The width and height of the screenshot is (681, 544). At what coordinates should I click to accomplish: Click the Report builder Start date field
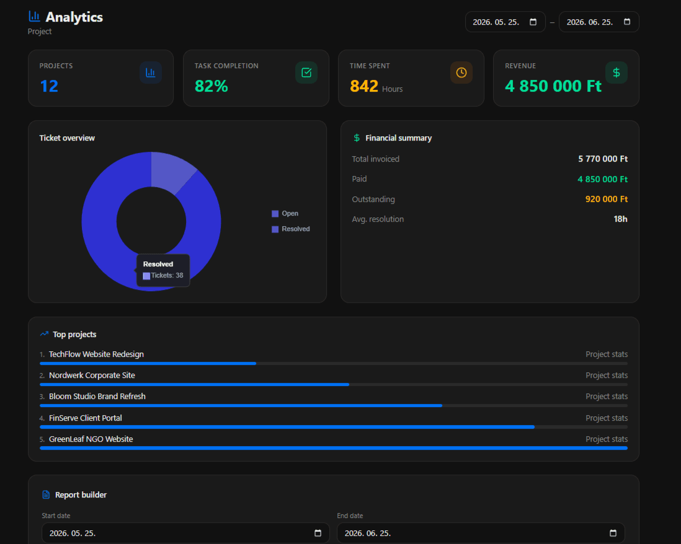(185, 533)
